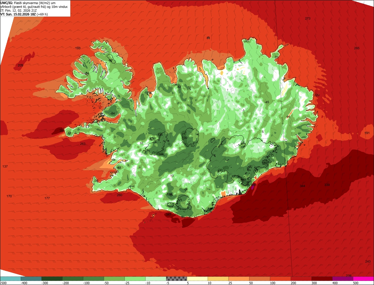Click the map value 273
Screen dimensions: 374x285
coord(308,18)
